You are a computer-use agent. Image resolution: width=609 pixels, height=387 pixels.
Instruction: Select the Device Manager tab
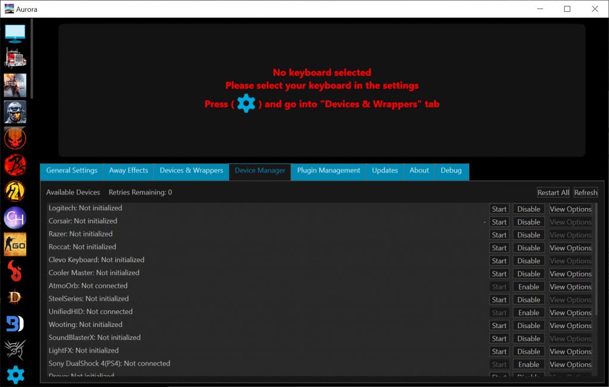point(260,171)
